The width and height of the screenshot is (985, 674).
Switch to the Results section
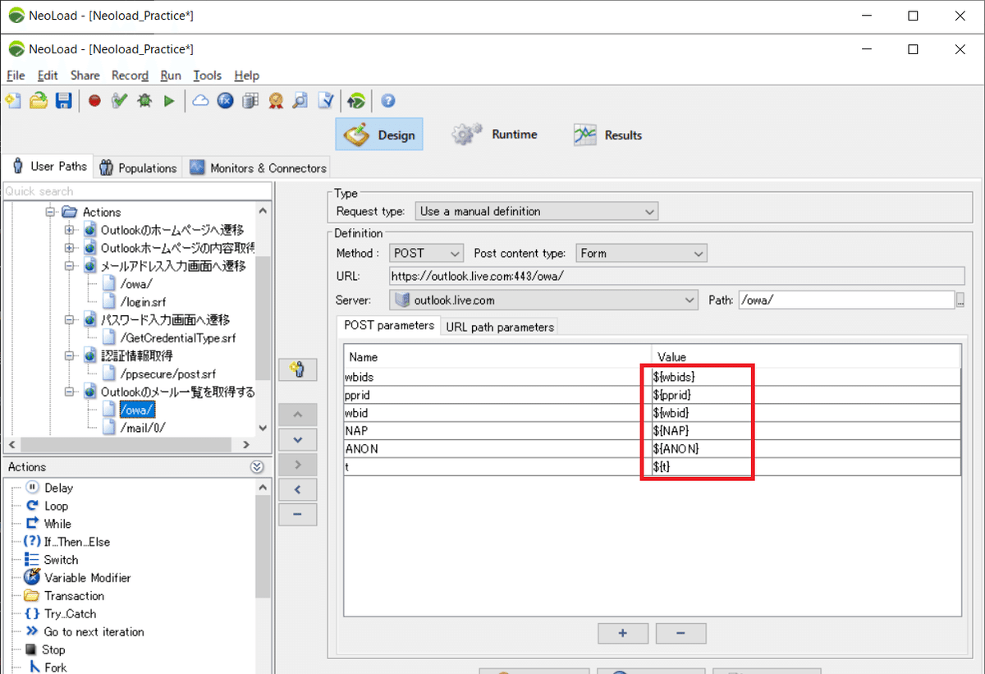pos(608,135)
